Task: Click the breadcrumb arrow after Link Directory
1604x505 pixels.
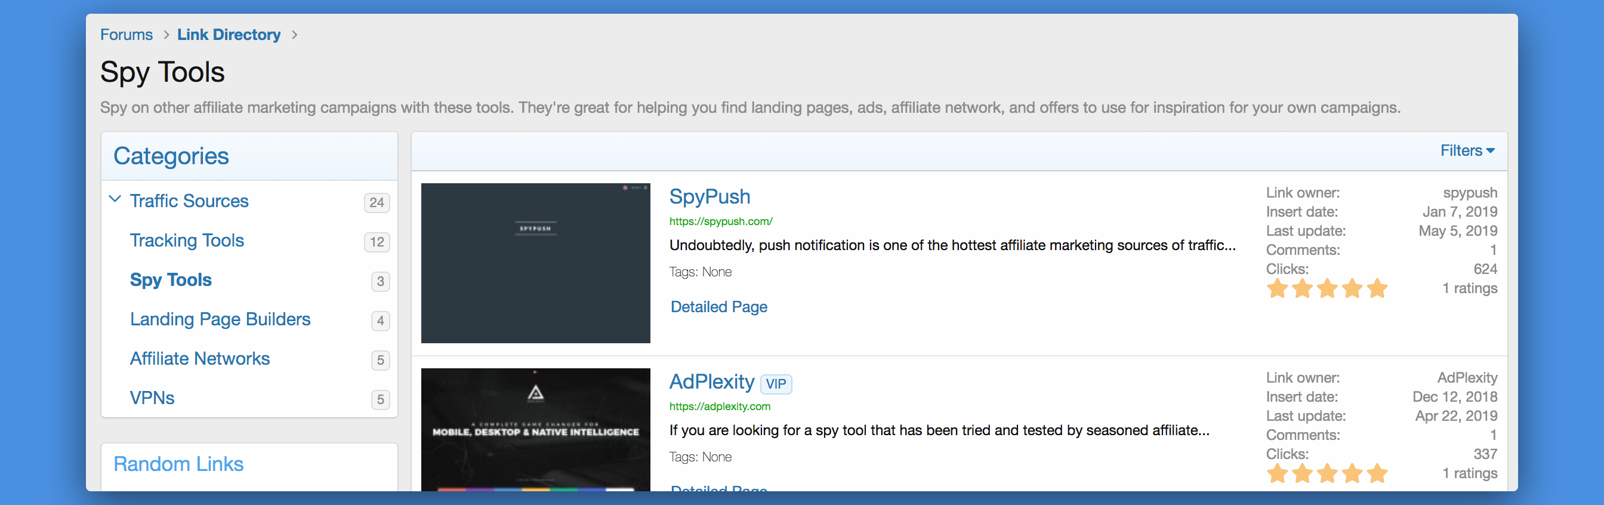Action: coord(295,35)
